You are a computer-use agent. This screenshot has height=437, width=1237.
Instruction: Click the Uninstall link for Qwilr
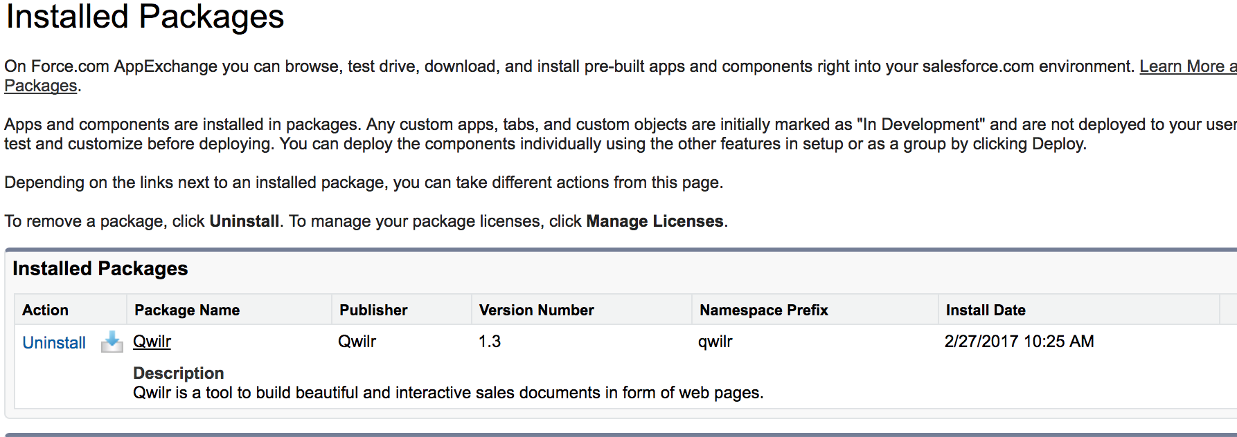pyautogui.click(x=54, y=343)
